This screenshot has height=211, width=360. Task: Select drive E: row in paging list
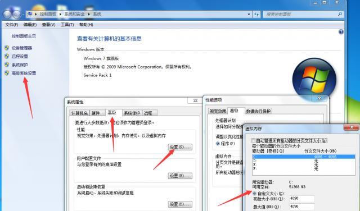304,165
